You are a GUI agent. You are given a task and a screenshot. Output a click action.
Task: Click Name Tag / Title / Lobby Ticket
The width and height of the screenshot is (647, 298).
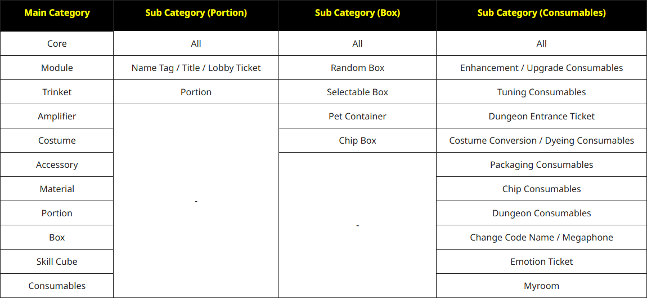point(196,68)
